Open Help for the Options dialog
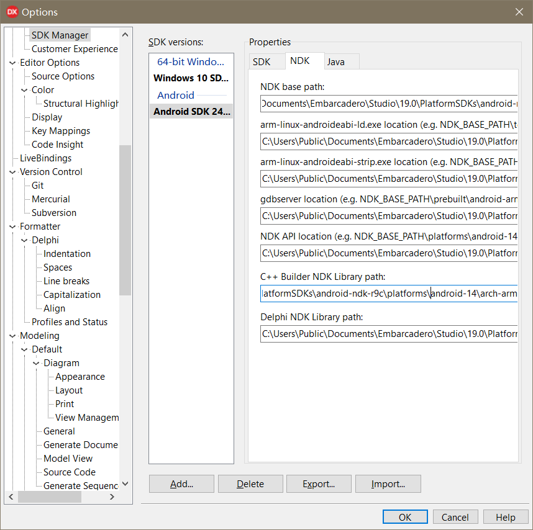 point(506,517)
